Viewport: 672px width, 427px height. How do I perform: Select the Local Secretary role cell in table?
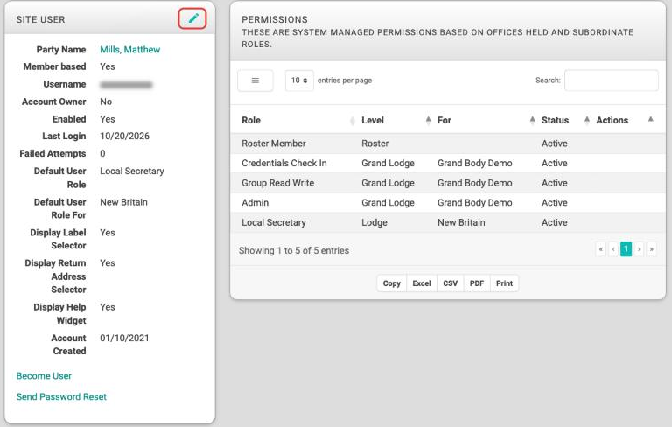click(274, 222)
